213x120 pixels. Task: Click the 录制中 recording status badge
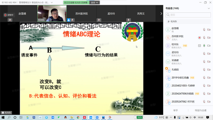[x=9, y=15]
